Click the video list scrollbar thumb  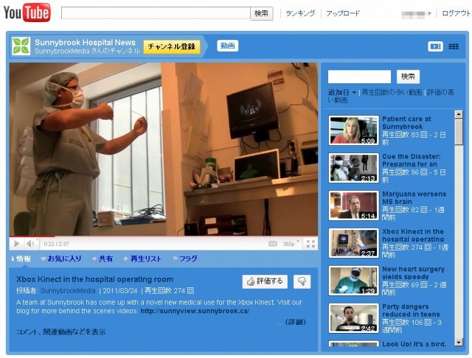(459, 132)
